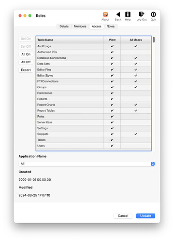Viewport: 174px width, 241px height.
Task: Go Back using the arrow icon
Action: [118, 14]
